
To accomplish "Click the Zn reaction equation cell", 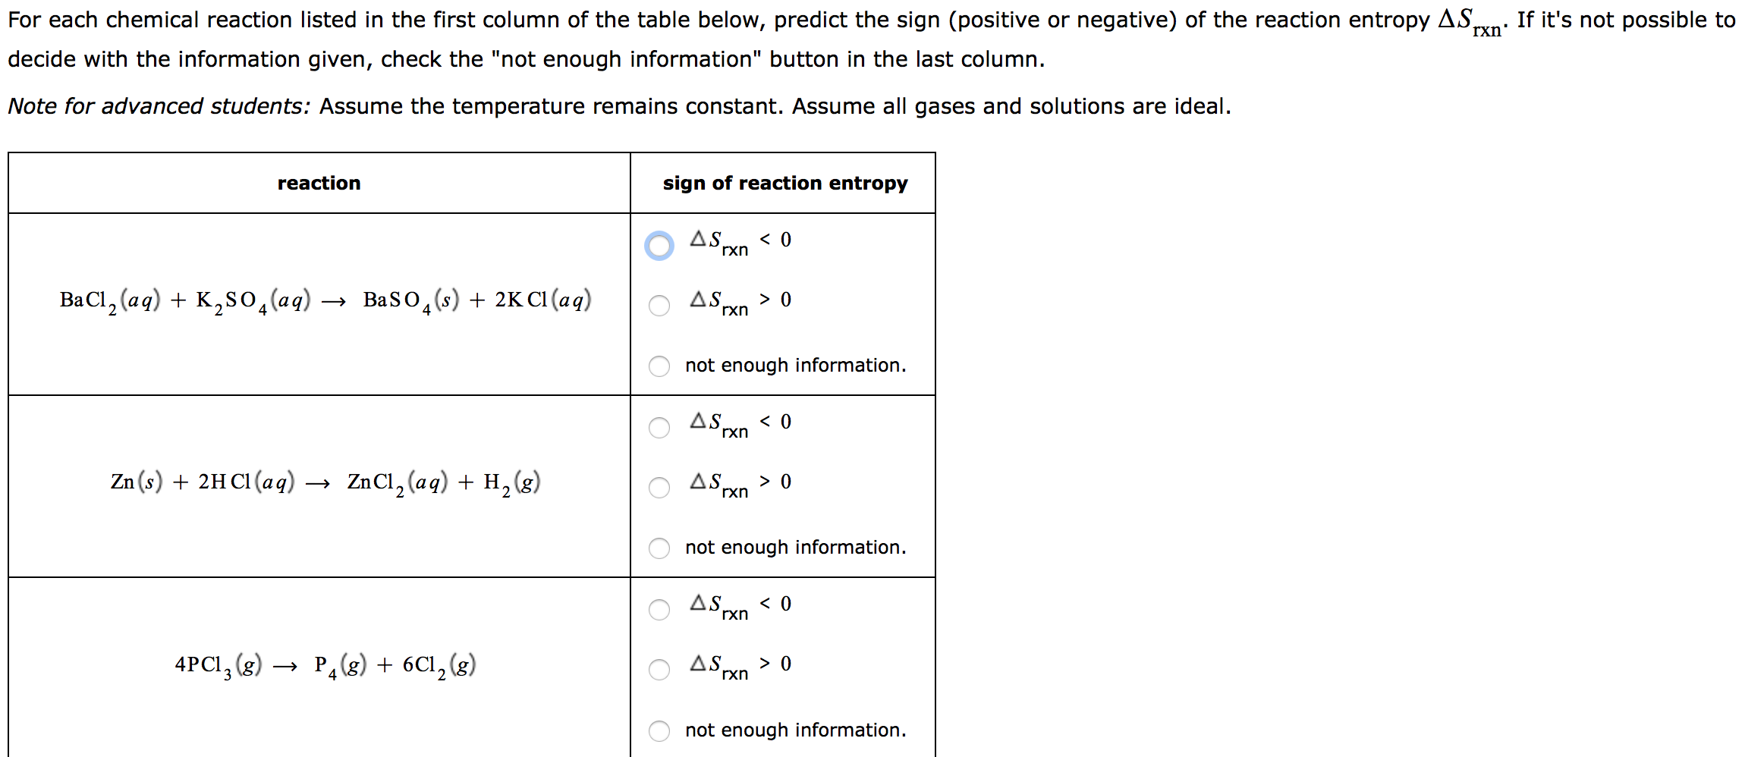I will coord(326,482).
